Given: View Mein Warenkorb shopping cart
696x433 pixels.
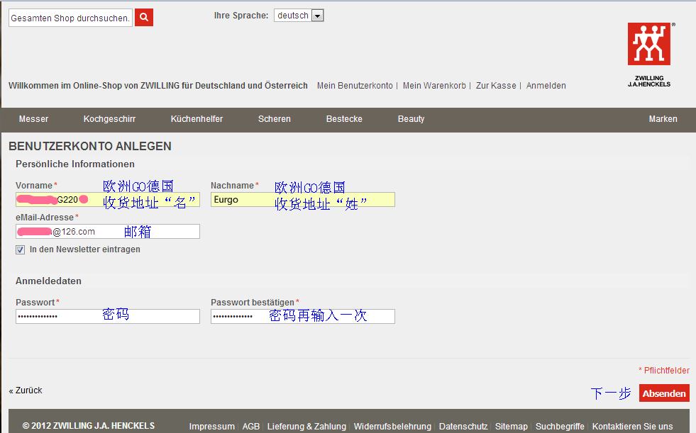Looking at the screenshot, I should (434, 86).
